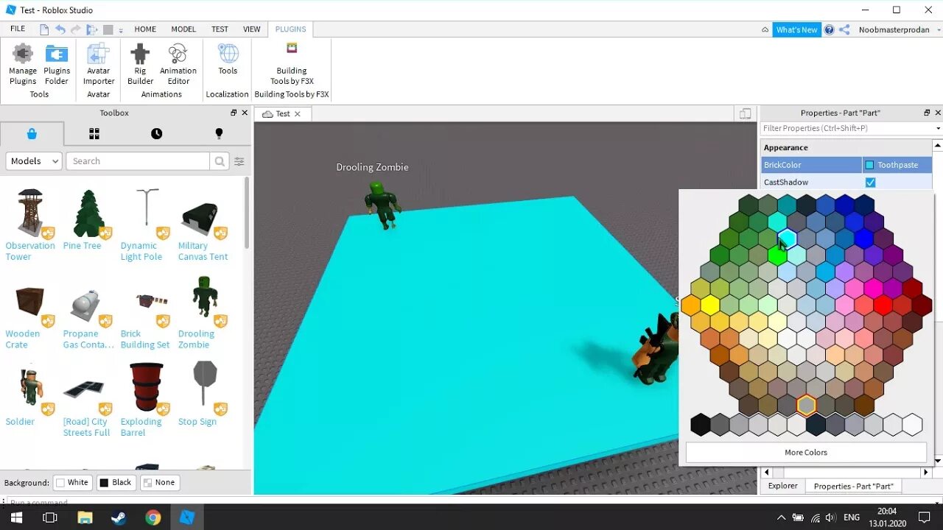943x530 pixels.
Task: Click the Toolbox search magnifier
Action: [220, 161]
